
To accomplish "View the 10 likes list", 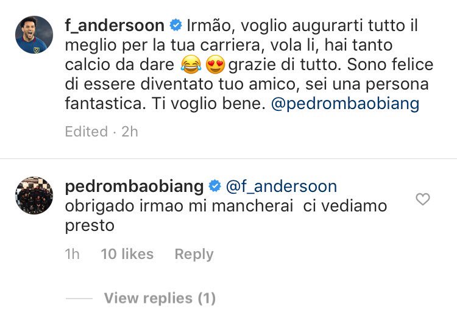I will pyautogui.click(x=127, y=254).
